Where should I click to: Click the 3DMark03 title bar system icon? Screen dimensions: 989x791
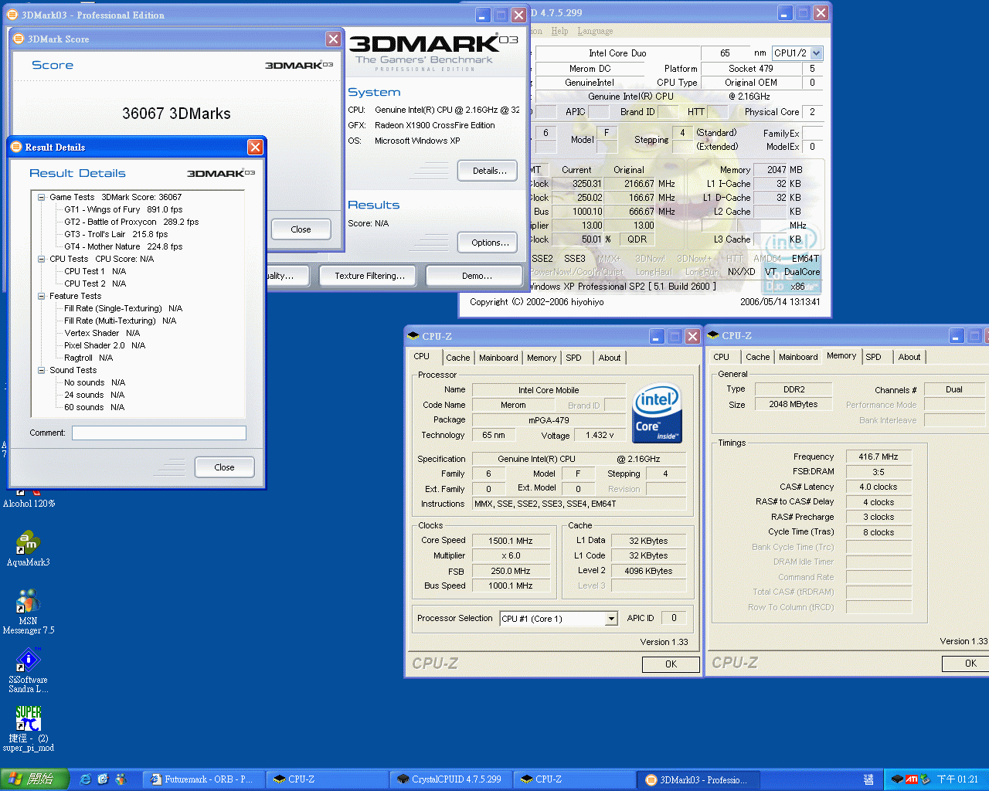point(11,15)
